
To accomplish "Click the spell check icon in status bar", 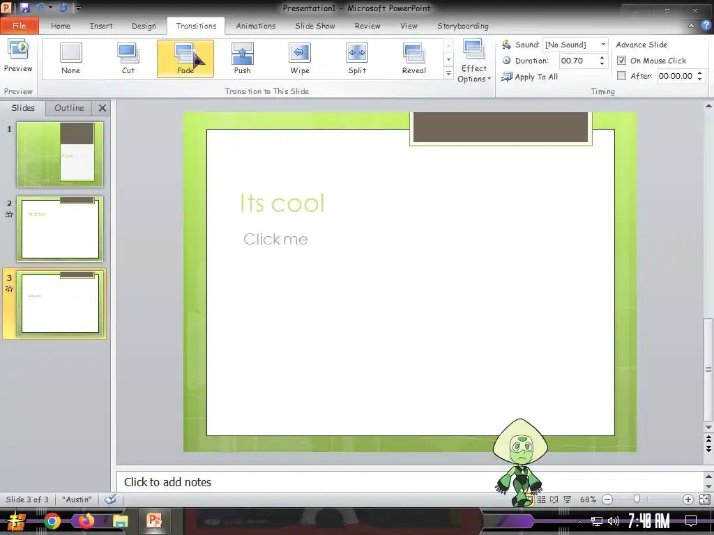I will 110,499.
